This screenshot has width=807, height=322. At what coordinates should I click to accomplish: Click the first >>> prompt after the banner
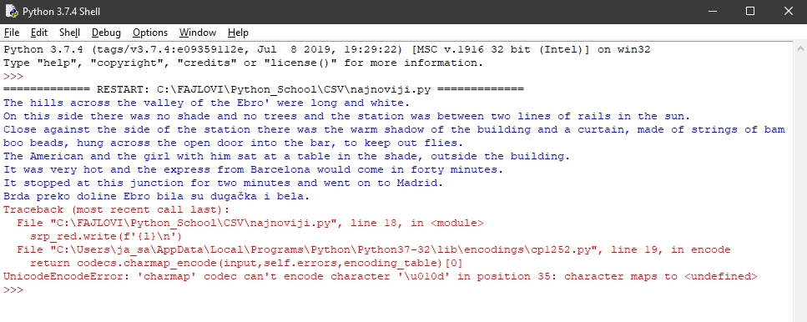[13, 77]
